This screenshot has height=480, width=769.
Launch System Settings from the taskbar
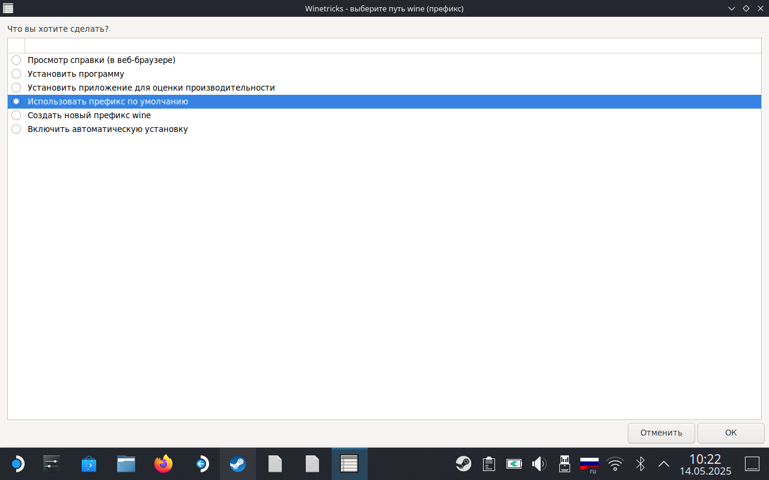(52, 464)
